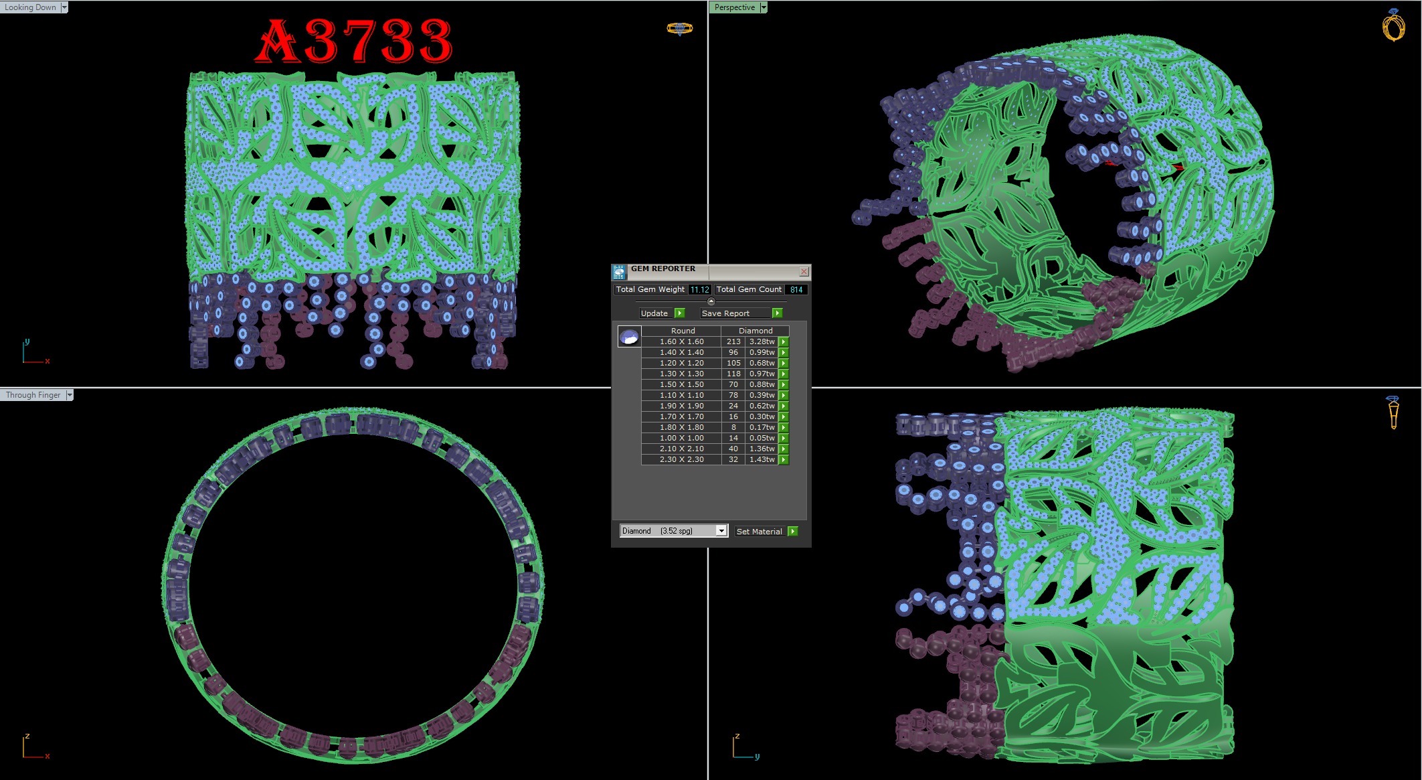Image resolution: width=1422 pixels, height=780 pixels.
Task: Open the Through Finger viewport dropdown arrow
Action: pyautogui.click(x=70, y=395)
